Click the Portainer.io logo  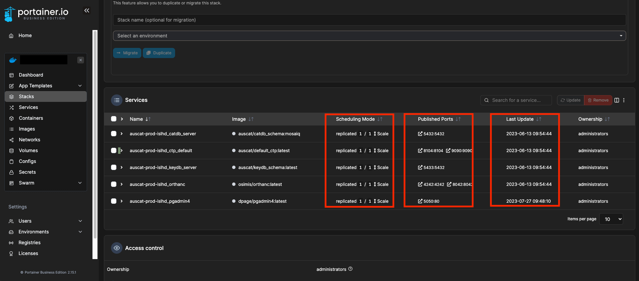(x=36, y=14)
